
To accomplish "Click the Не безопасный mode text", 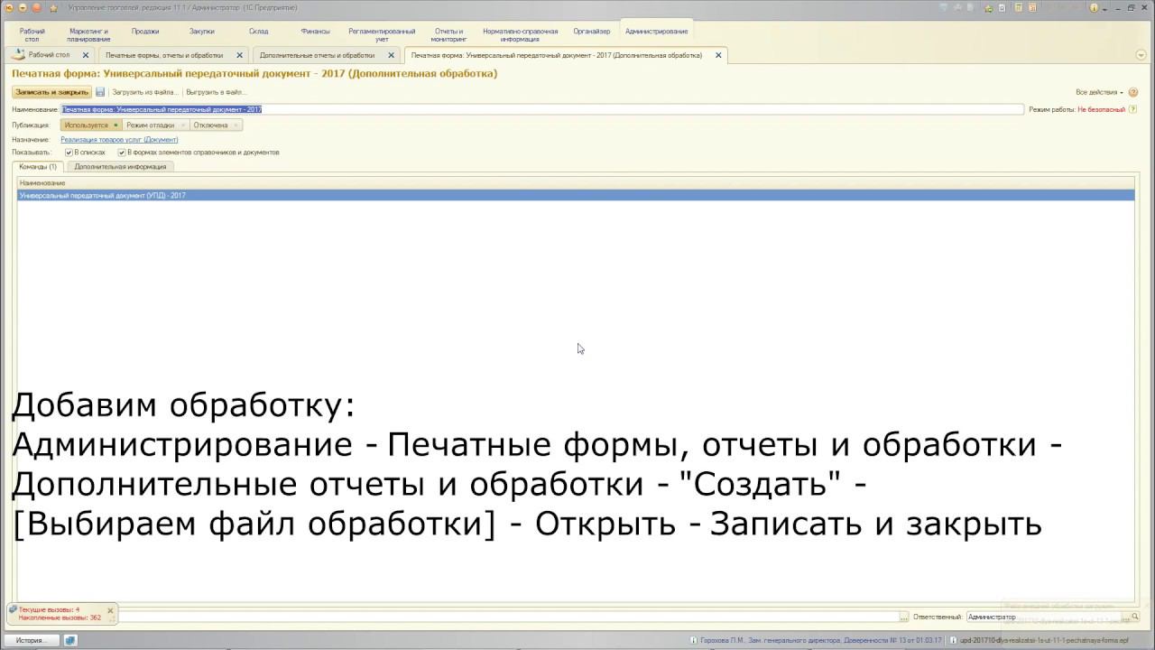I will tap(1101, 109).
